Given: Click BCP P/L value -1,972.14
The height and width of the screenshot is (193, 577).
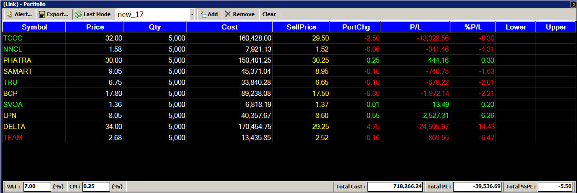Looking at the screenshot, I should [435, 94].
